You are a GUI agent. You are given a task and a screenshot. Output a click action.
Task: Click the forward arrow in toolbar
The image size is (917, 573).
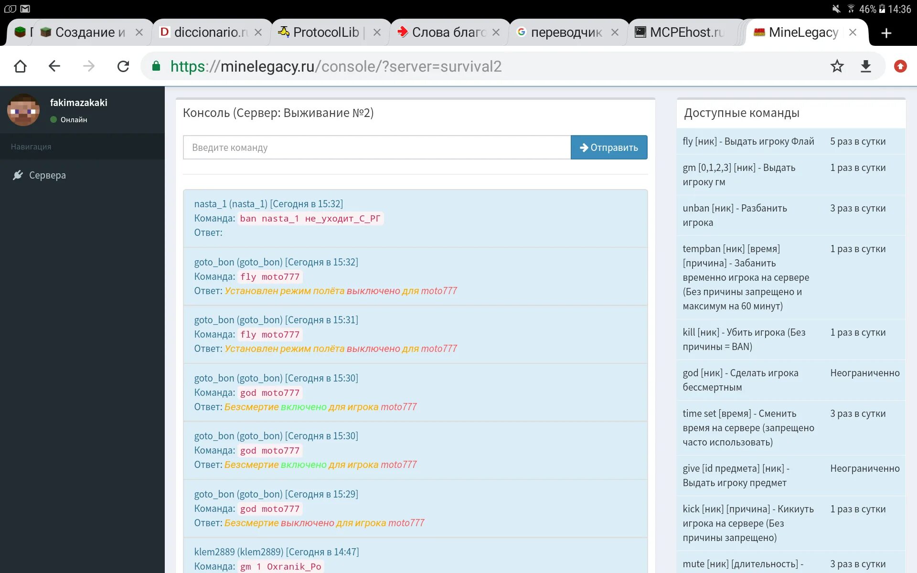pyautogui.click(x=89, y=66)
